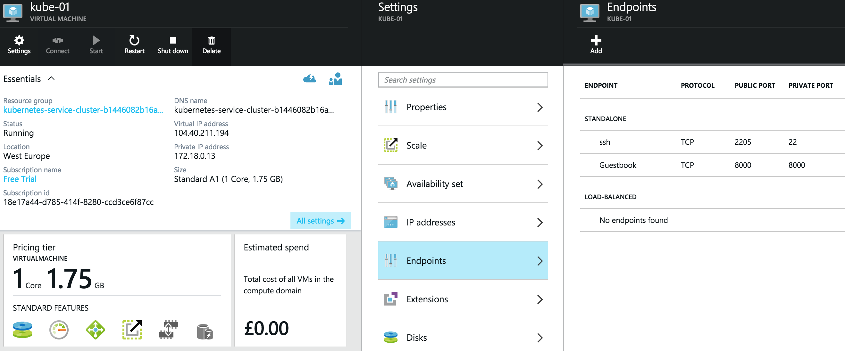Click inside the Search settings field
The height and width of the screenshot is (351, 845).
[463, 80]
